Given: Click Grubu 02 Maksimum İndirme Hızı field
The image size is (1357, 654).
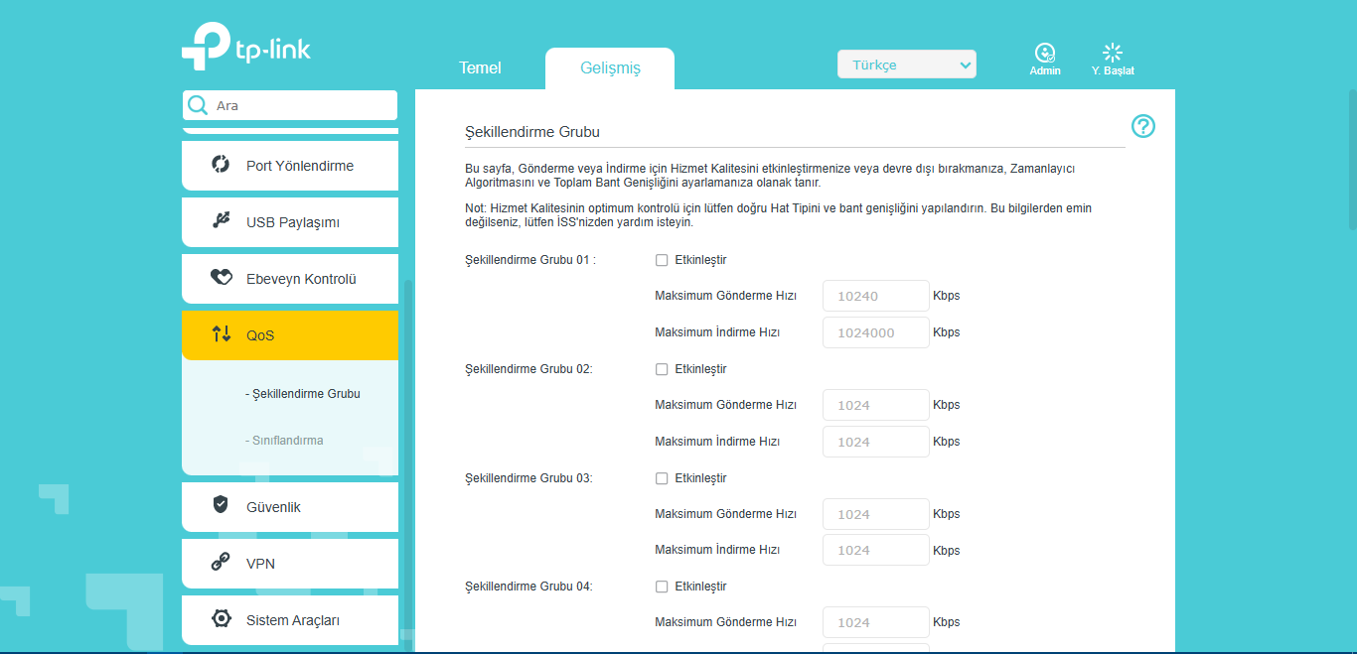Looking at the screenshot, I should pyautogui.click(x=876, y=442).
